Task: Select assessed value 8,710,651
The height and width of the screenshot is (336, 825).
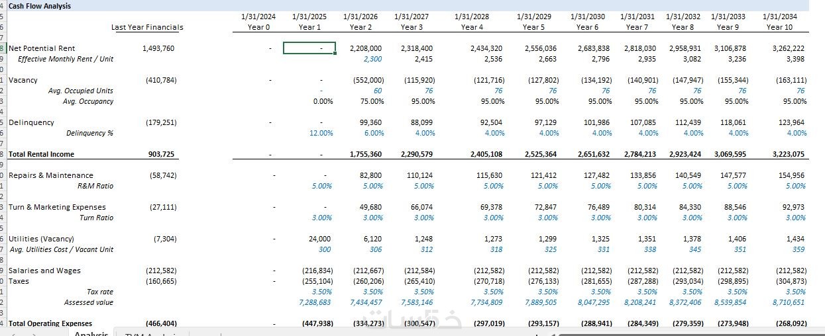Action: [x=789, y=302]
